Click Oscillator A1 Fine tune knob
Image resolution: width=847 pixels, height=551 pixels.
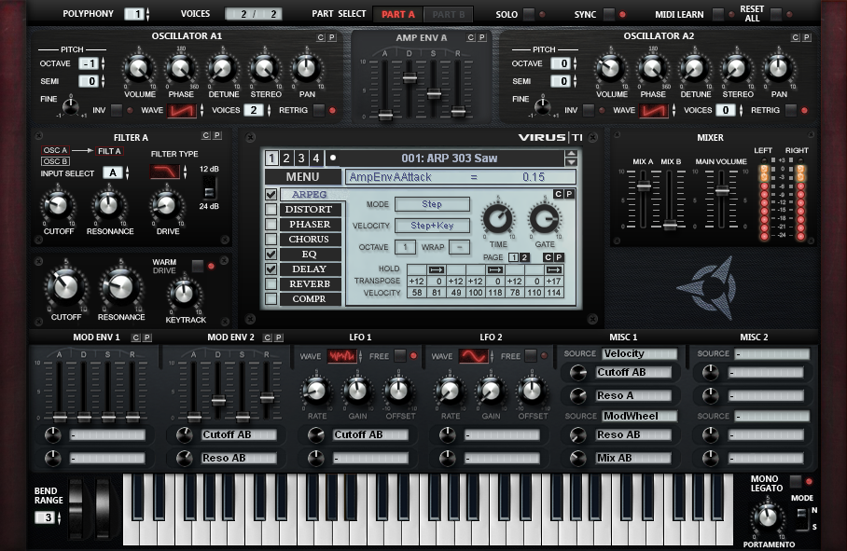pyautogui.click(x=70, y=106)
